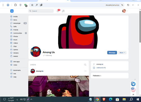141x102 pixels.
Task: Click the green extension icon with badge
Action: 26,5
